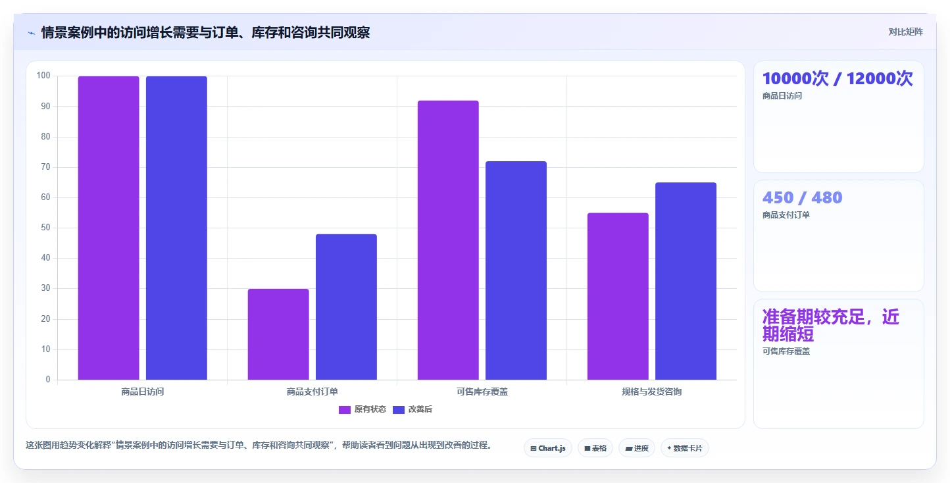Click y-axis tick label 80
This screenshot has height=483, width=950.
[x=45, y=137]
